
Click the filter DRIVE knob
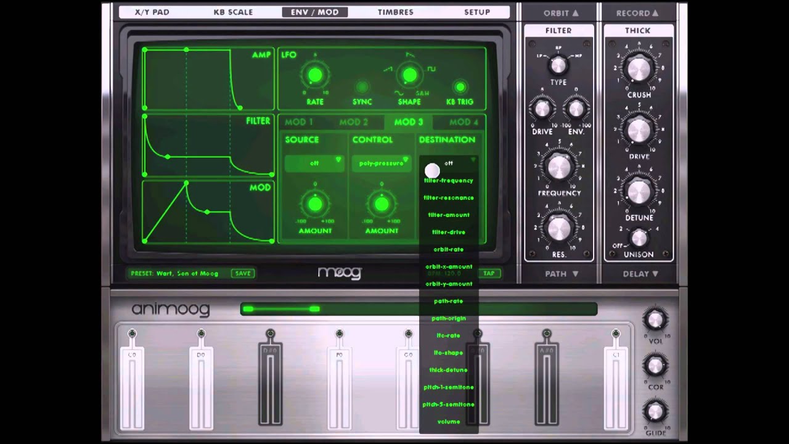click(x=542, y=109)
